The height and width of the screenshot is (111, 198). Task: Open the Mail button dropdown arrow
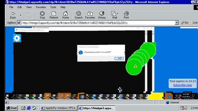(118, 14)
